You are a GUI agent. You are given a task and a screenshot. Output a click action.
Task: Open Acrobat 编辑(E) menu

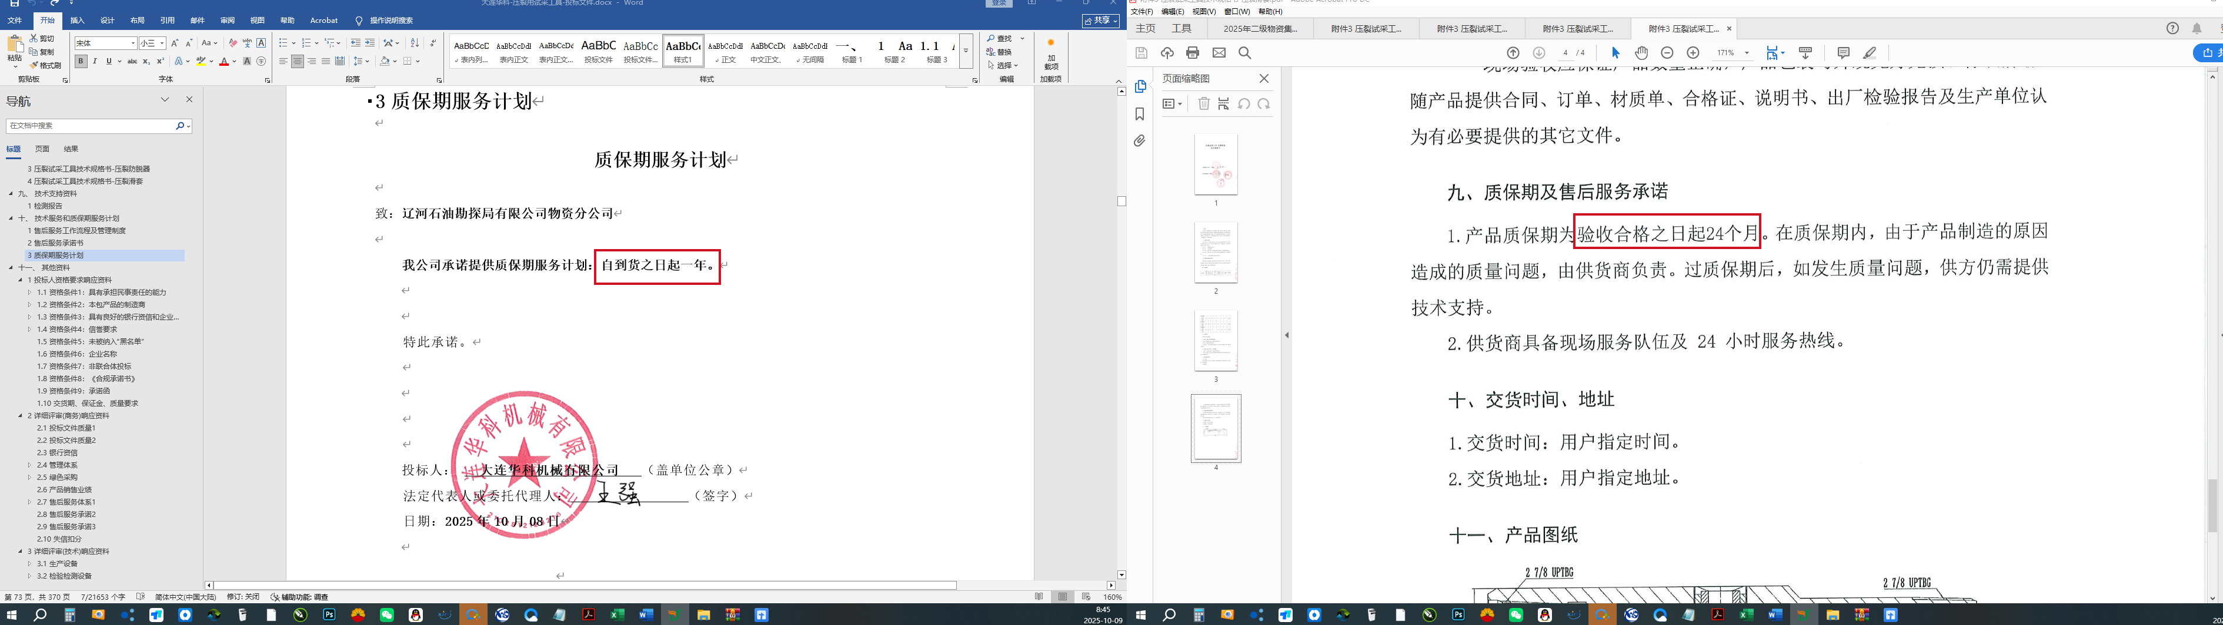[x=1173, y=12]
